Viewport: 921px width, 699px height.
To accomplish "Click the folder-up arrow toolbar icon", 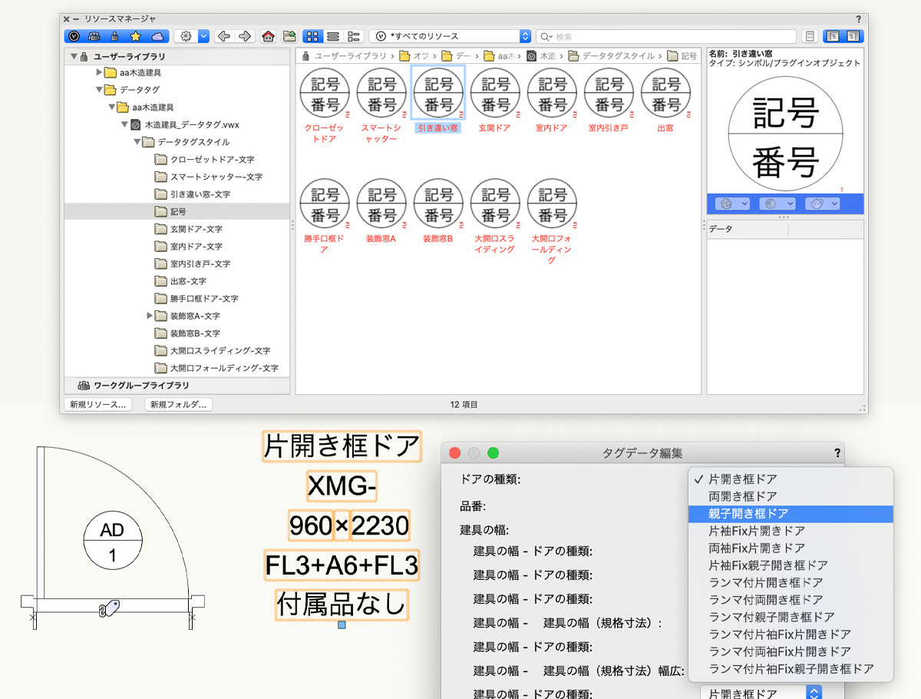I will point(289,36).
